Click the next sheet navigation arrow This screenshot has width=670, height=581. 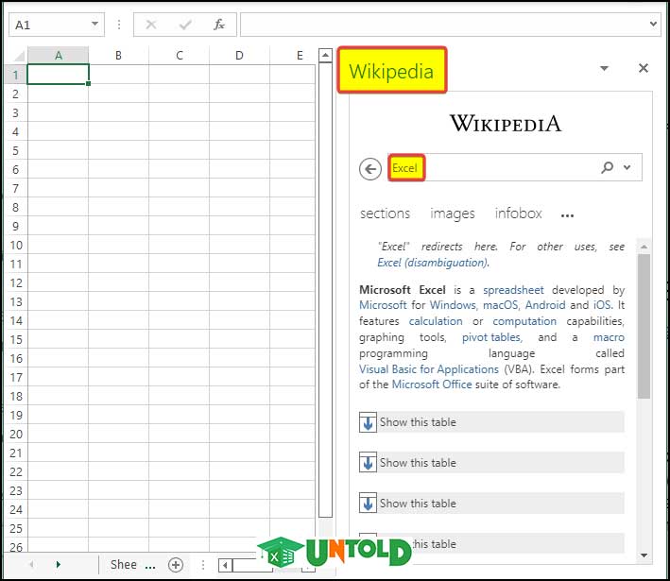(x=59, y=564)
